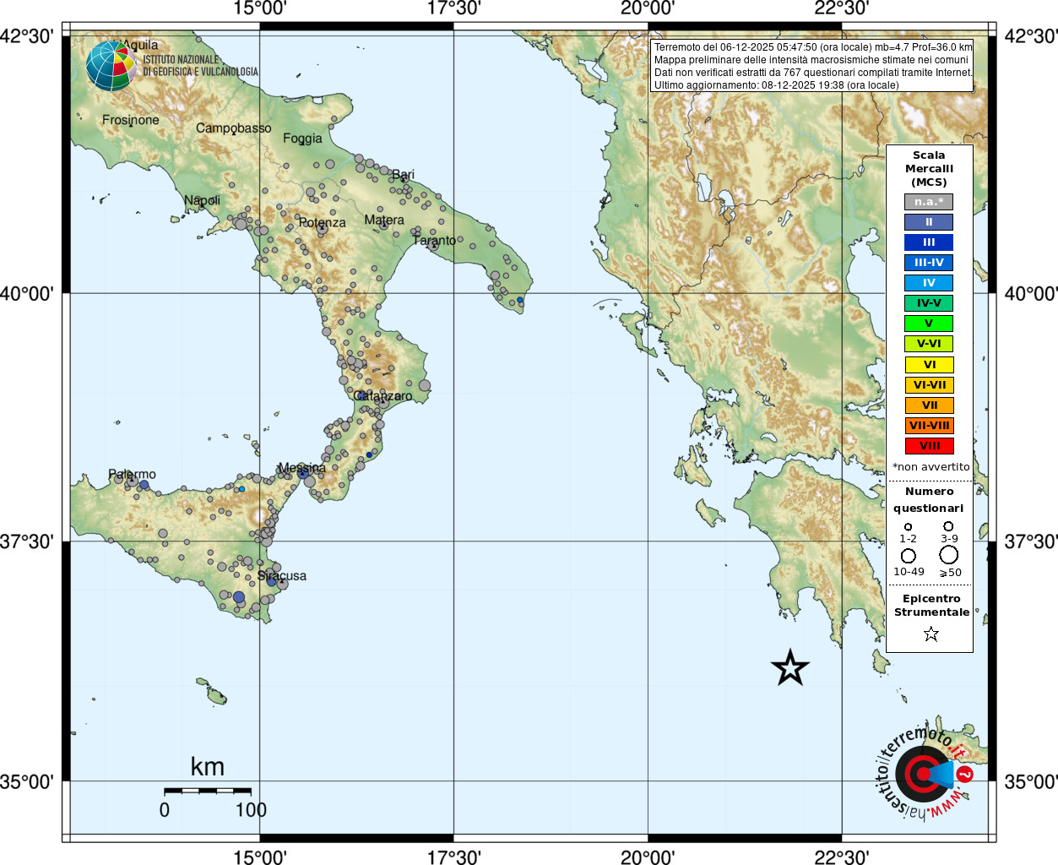This screenshot has height=865, width=1058.
Task: Click the IV-V legend swatch
Action: click(929, 303)
